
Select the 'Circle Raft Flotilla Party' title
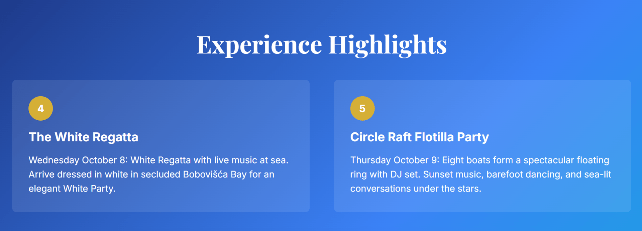[419, 137]
